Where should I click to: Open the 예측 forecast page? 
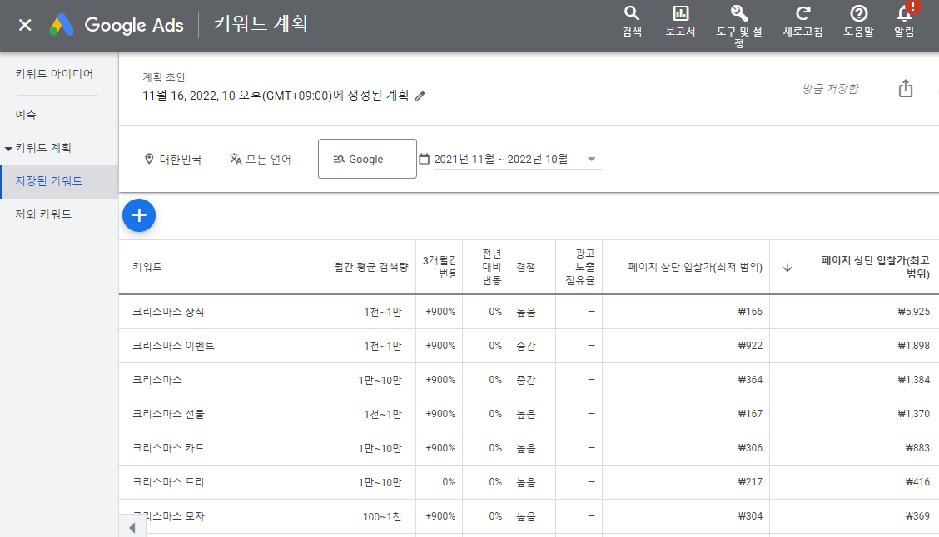pyautogui.click(x=30, y=116)
